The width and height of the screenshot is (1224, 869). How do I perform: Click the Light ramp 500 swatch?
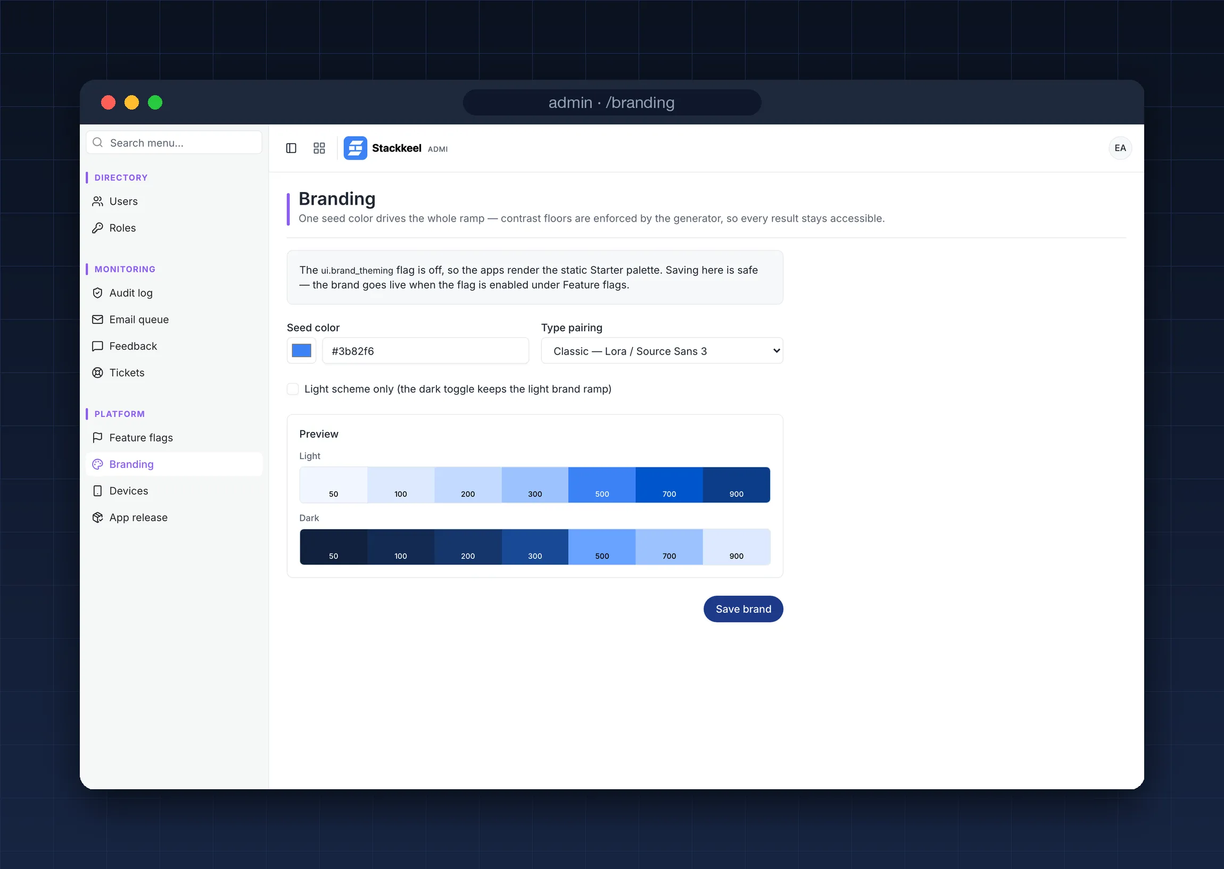click(x=602, y=485)
